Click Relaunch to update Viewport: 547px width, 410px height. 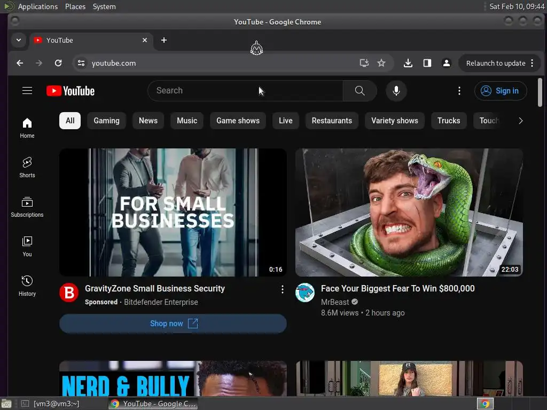[x=495, y=63]
